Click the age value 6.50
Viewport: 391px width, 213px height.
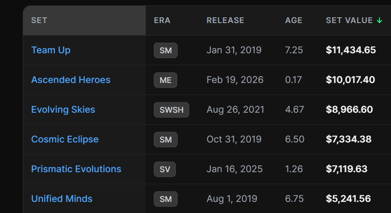click(295, 139)
